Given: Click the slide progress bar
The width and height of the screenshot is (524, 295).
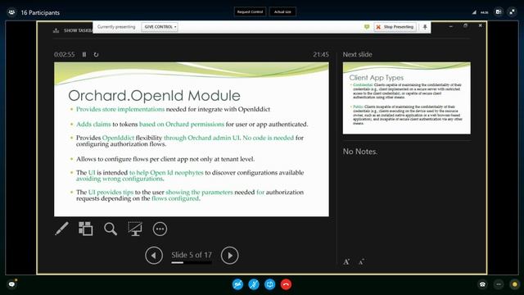Looking at the screenshot, I should point(192,262).
